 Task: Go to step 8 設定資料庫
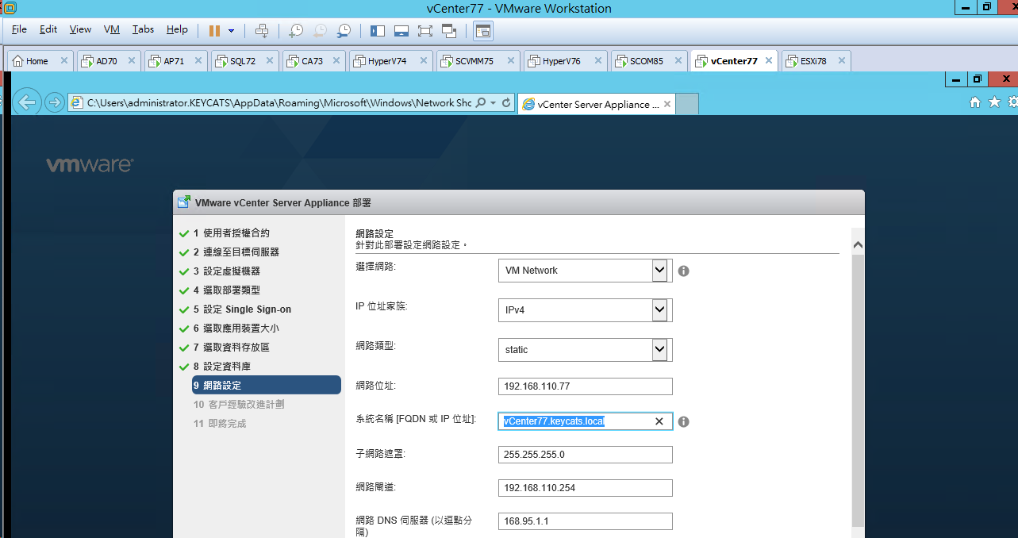(x=221, y=367)
